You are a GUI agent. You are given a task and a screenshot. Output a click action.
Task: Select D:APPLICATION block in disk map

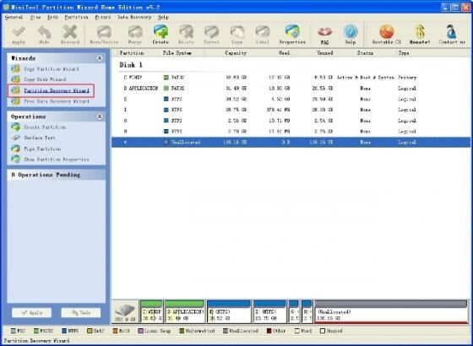click(184, 311)
